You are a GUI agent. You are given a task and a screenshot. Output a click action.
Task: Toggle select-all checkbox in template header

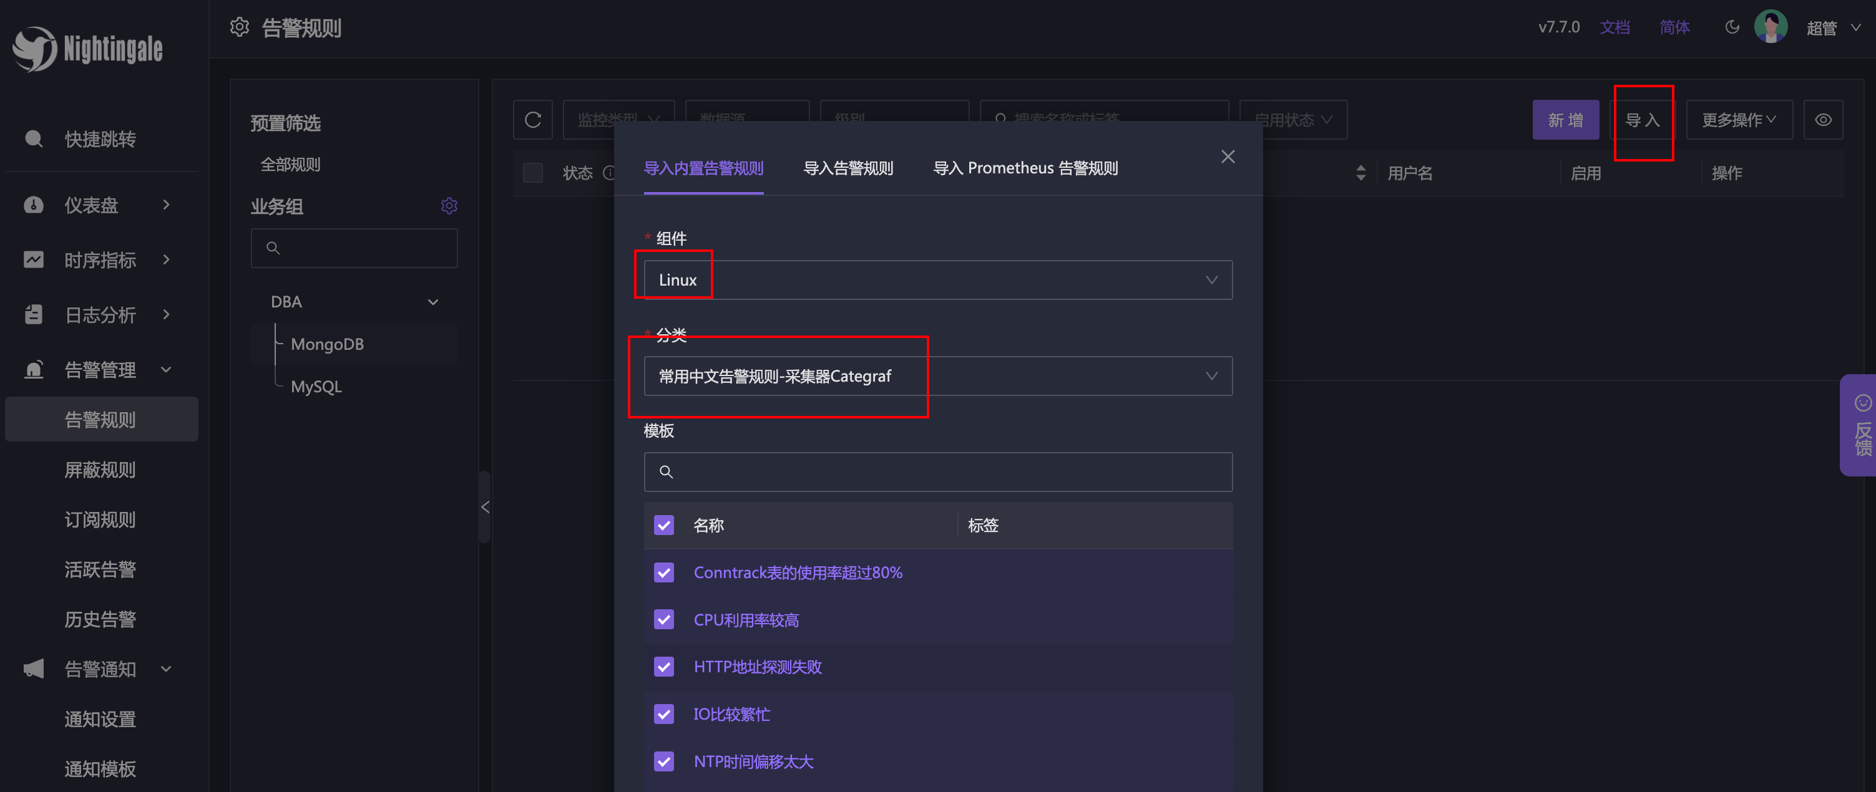[x=663, y=525]
